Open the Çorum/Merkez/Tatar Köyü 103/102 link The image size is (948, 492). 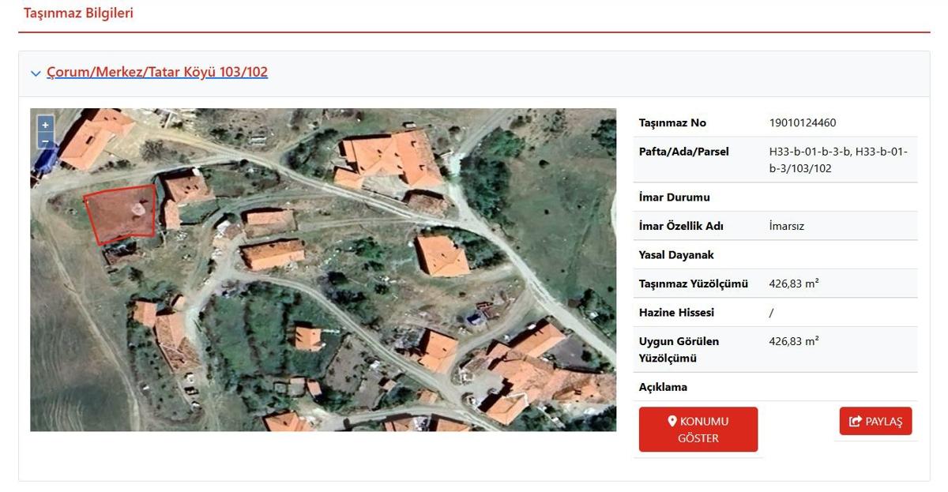(x=157, y=73)
